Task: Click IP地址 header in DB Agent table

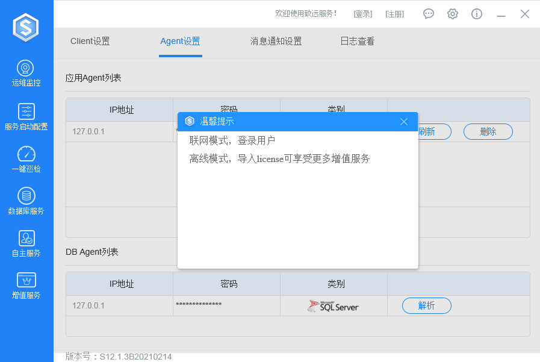Action: [x=122, y=284]
